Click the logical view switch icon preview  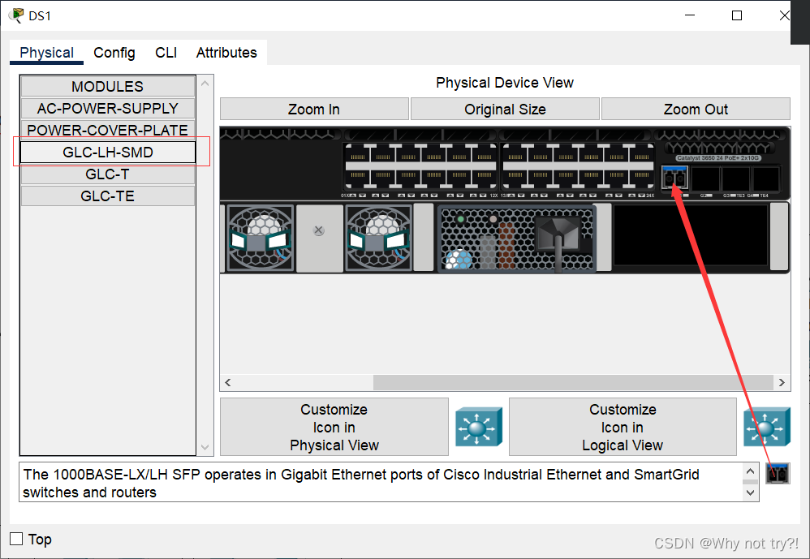pos(767,427)
